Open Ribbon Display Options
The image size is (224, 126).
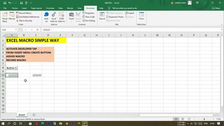[x=197, y=3]
